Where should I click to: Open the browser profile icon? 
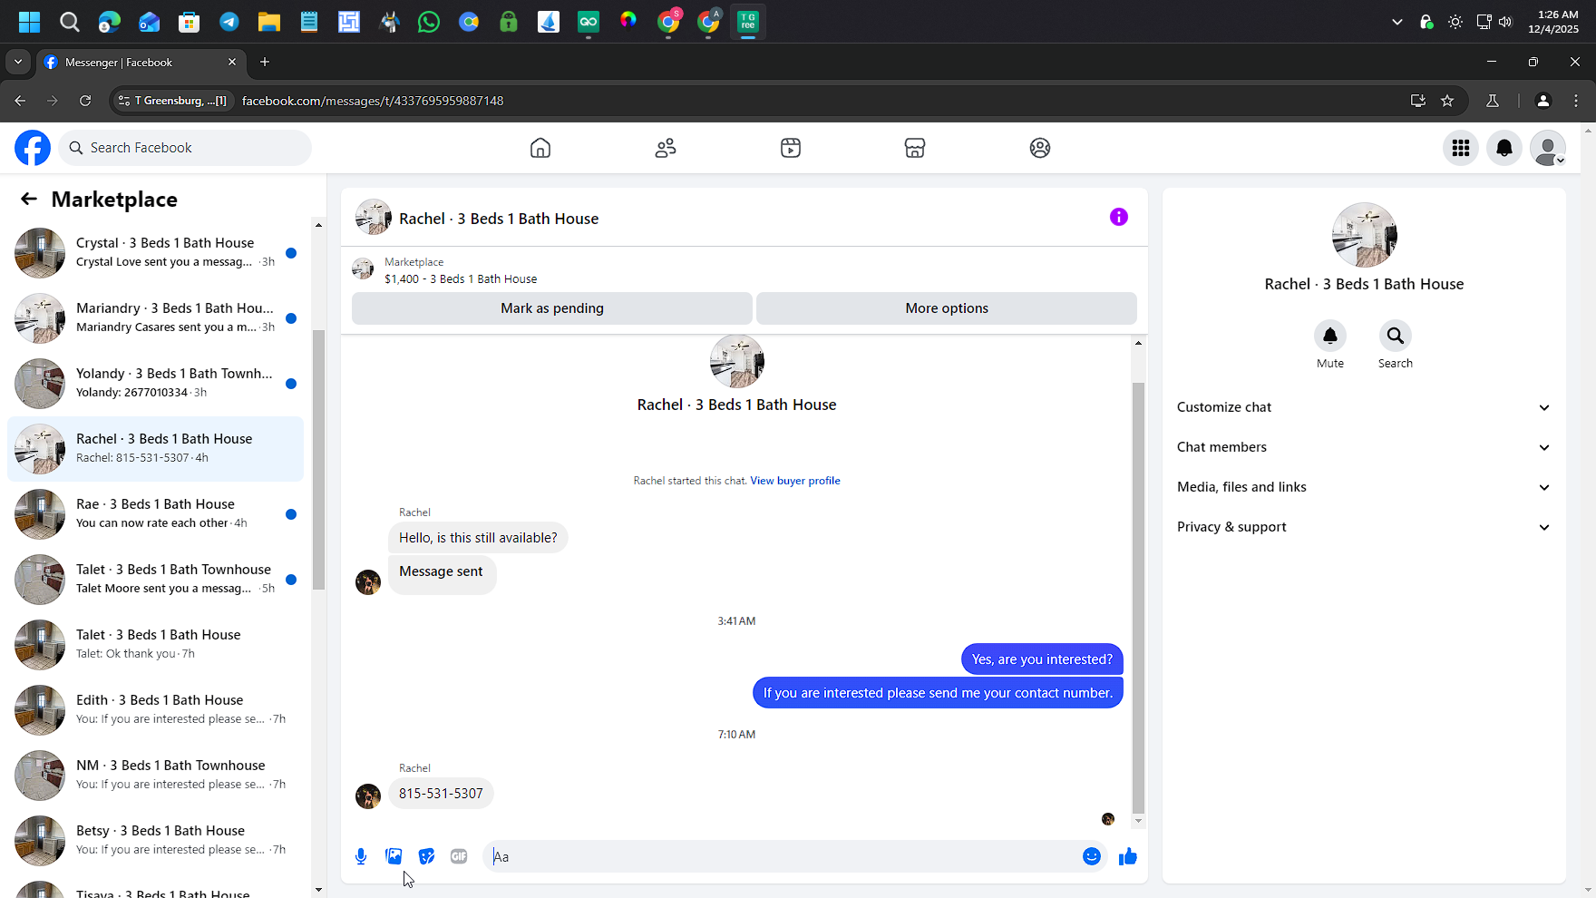(x=1542, y=101)
